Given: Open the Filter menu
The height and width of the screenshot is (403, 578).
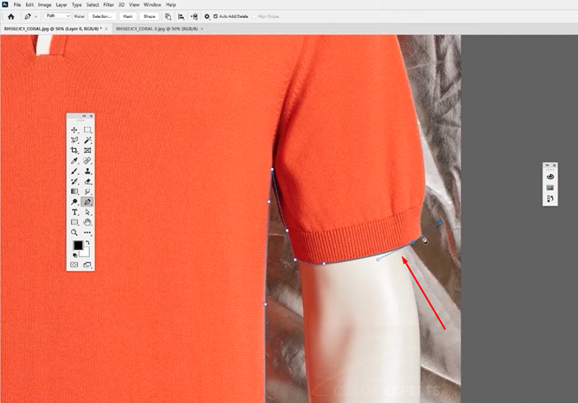Looking at the screenshot, I should point(108,5).
